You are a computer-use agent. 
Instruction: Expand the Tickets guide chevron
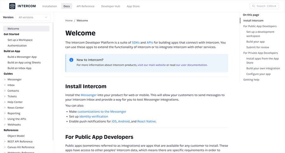[x=5, y=96]
